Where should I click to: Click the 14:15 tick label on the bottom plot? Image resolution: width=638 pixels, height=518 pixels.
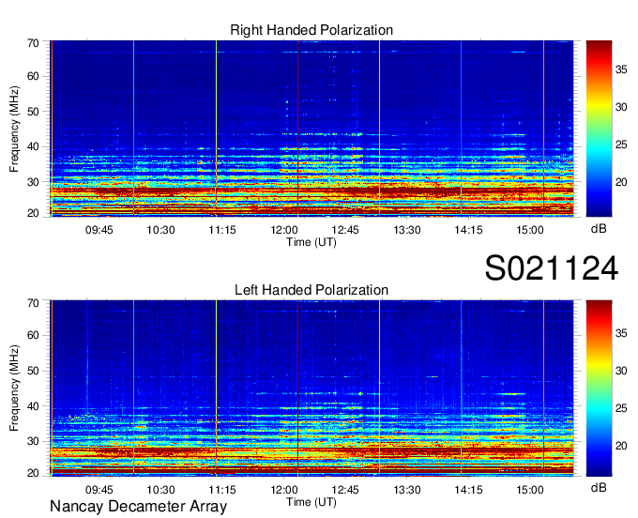click(x=468, y=490)
